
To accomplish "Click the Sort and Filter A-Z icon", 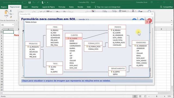I will pos(140,11).
